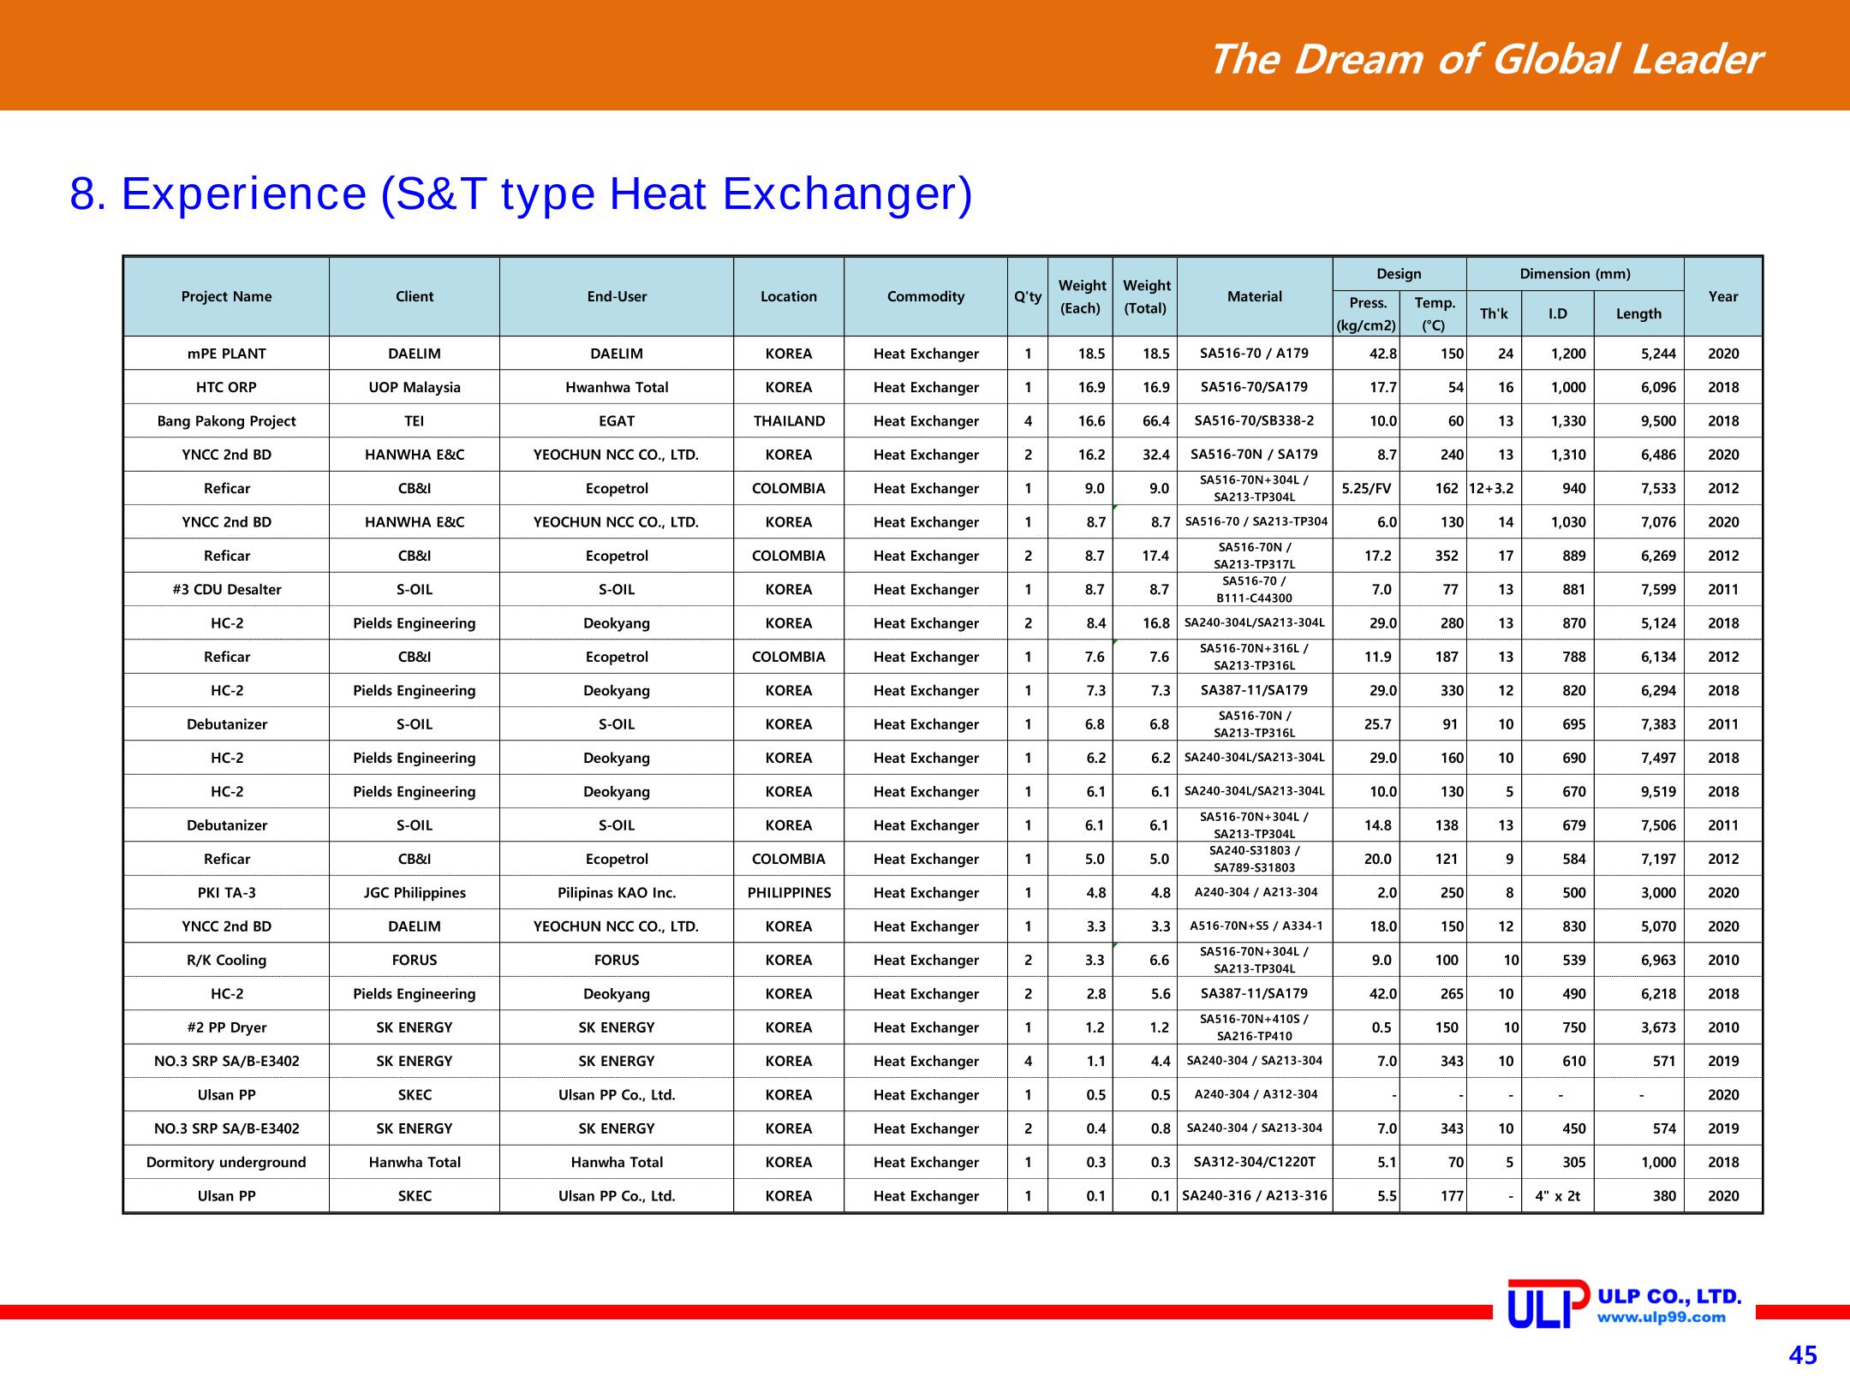Click the '42.8' pressure cell
This screenshot has height=1387, width=1850.
[x=1366, y=354]
